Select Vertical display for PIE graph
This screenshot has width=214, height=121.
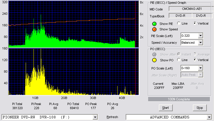[195, 23]
